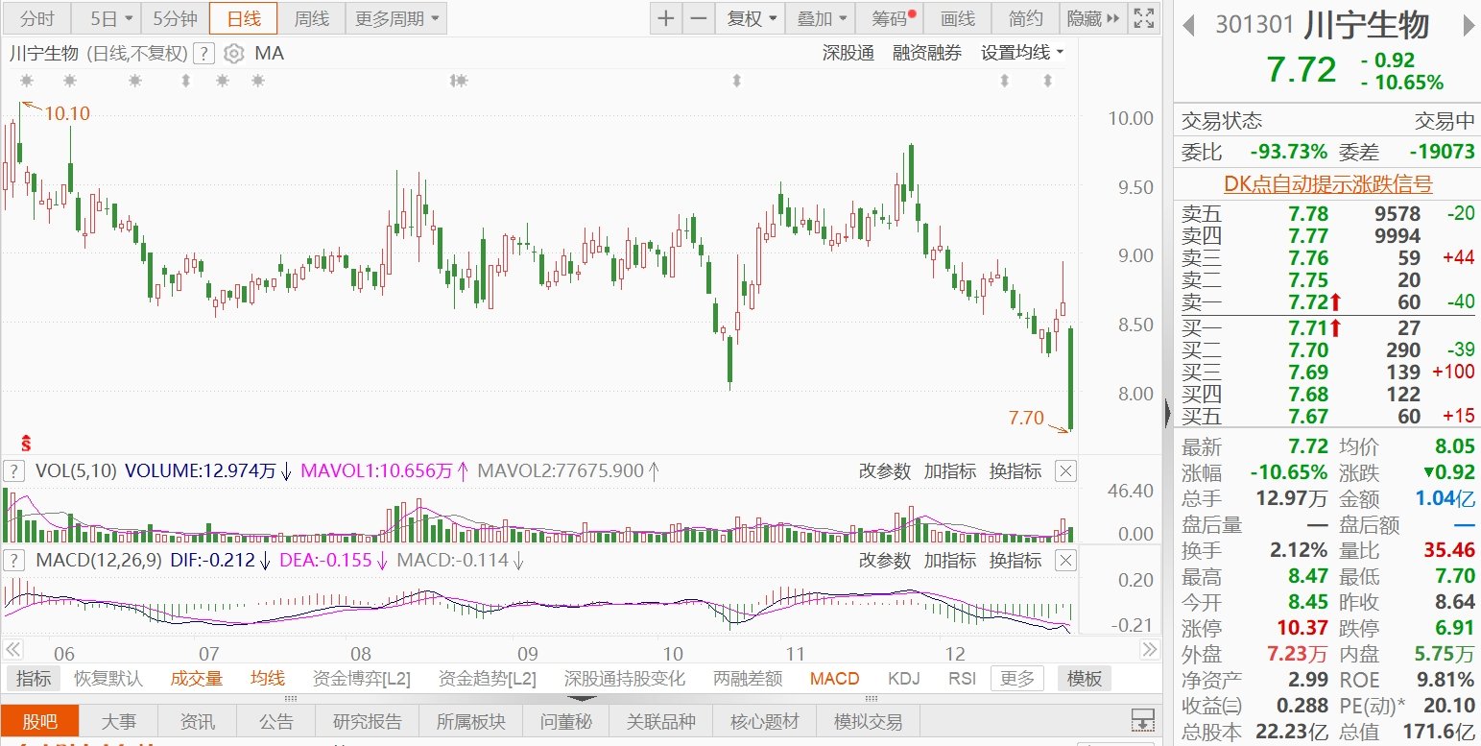Click the red S marker on chart
1481x746 pixels.
(27, 443)
